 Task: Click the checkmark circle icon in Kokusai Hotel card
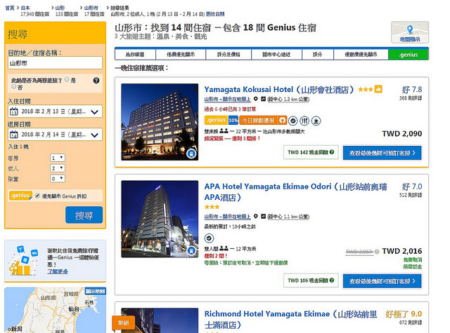tap(292, 121)
